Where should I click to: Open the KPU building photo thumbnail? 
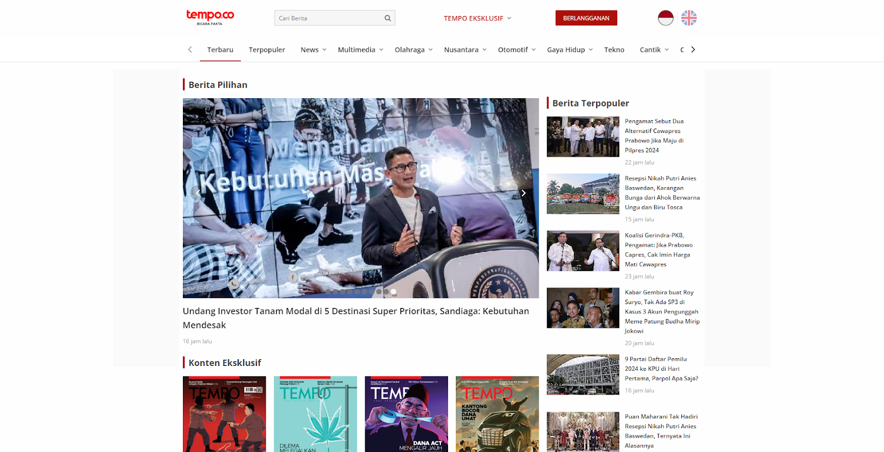(583, 375)
